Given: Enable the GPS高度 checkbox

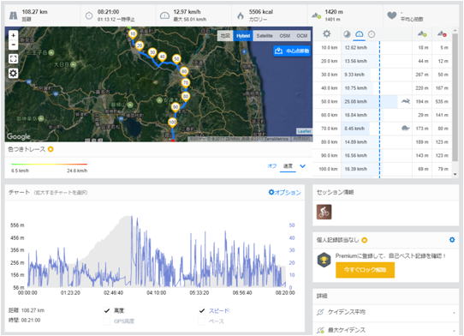Looking at the screenshot, I should pyautogui.click(x=107, y=321).
